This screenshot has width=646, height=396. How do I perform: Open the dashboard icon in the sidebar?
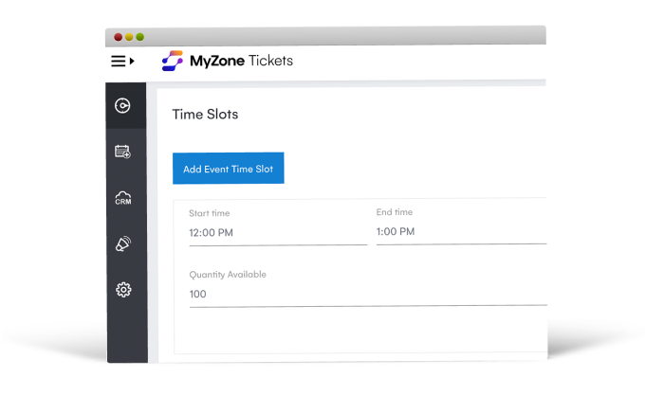click(122, 106)
